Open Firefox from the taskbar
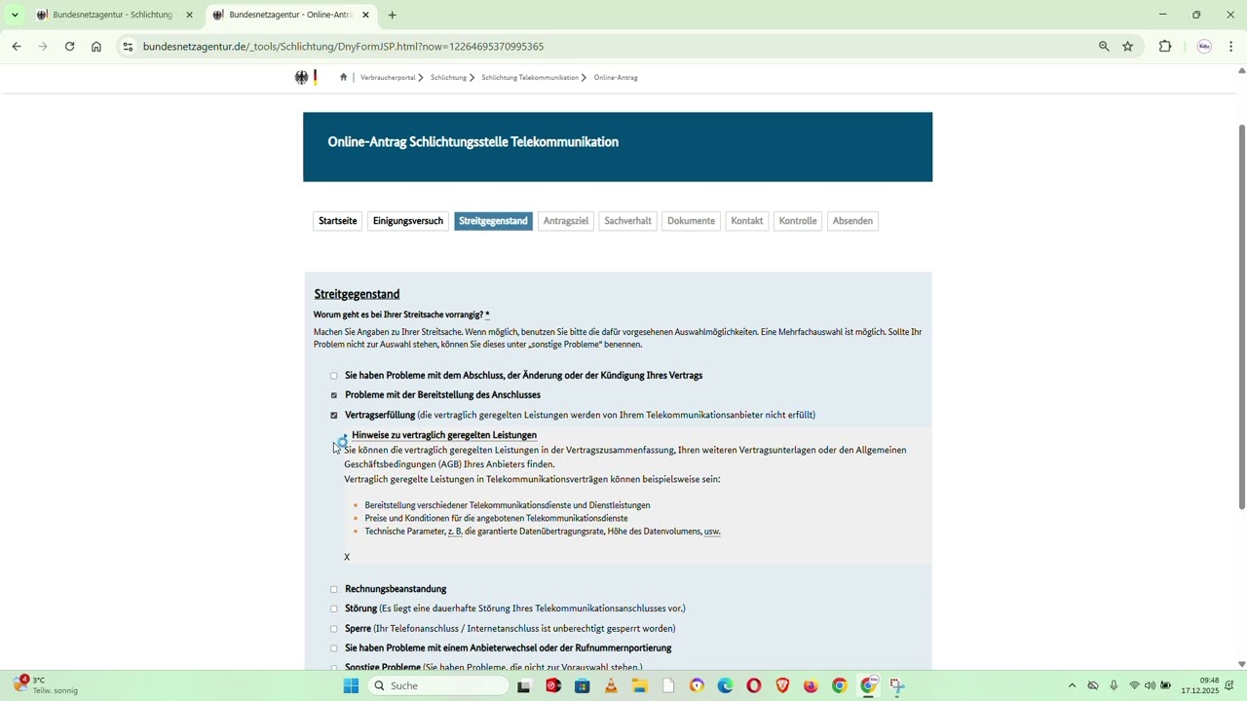This screenshot has height=701, width=1247. (811, 686)
